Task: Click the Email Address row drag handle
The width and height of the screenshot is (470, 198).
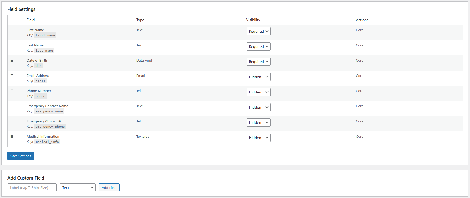Action: tap(12, 76)
